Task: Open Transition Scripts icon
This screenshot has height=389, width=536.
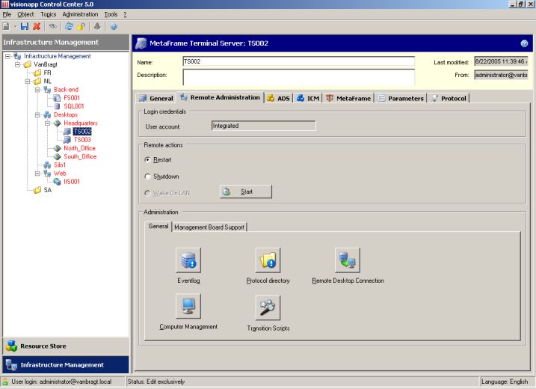Action: pyautogui.click(x=268, y=307)
